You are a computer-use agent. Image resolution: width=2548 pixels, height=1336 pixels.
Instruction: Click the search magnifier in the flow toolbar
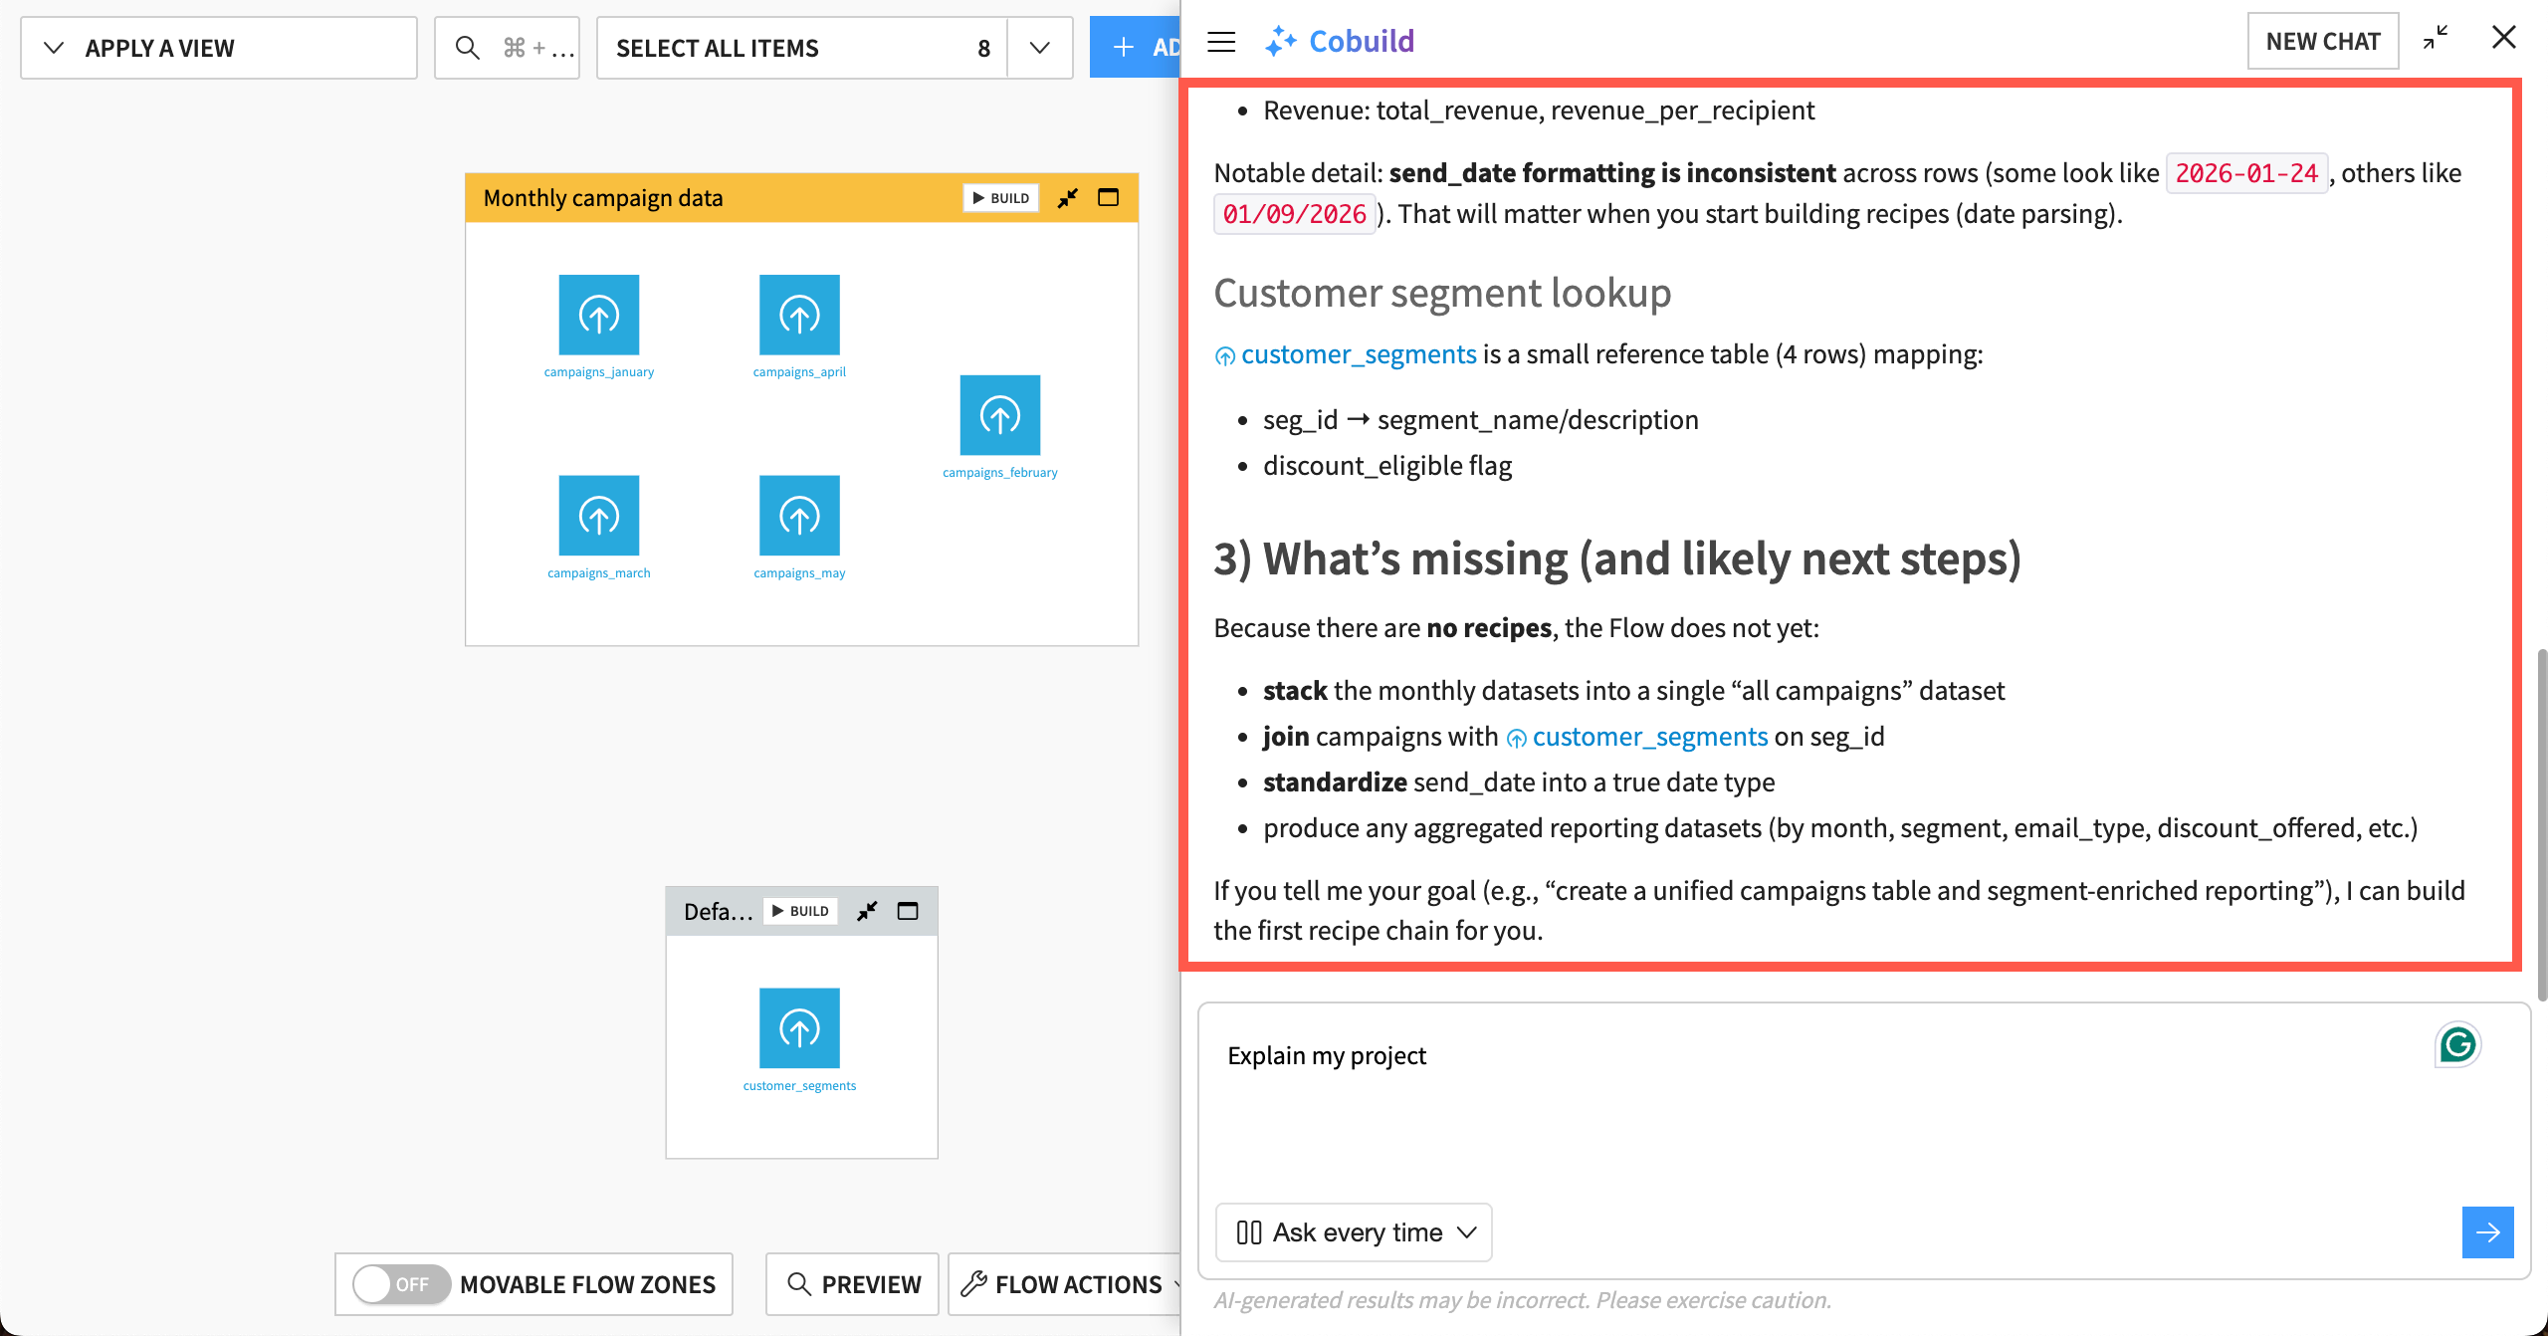[x=467, y=48]
